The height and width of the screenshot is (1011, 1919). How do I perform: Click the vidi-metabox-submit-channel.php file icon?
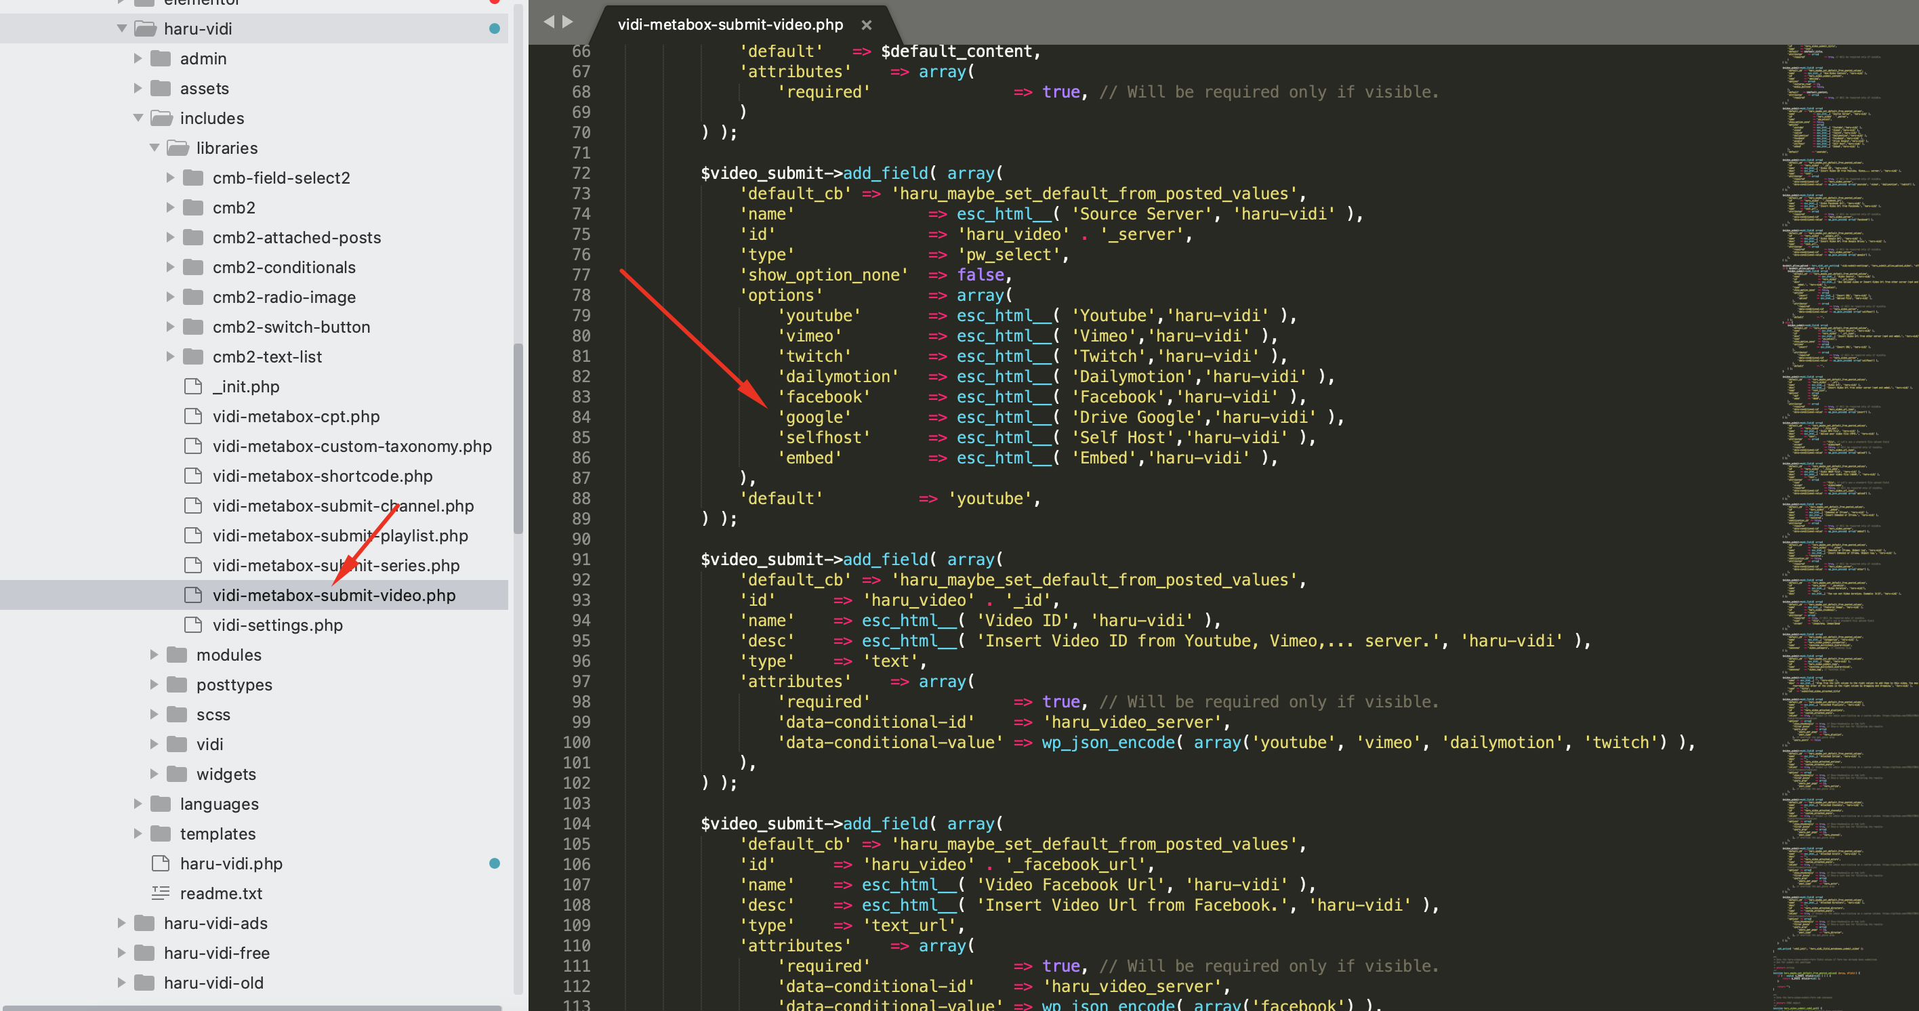pyautogui.click(x=193, y=505)
